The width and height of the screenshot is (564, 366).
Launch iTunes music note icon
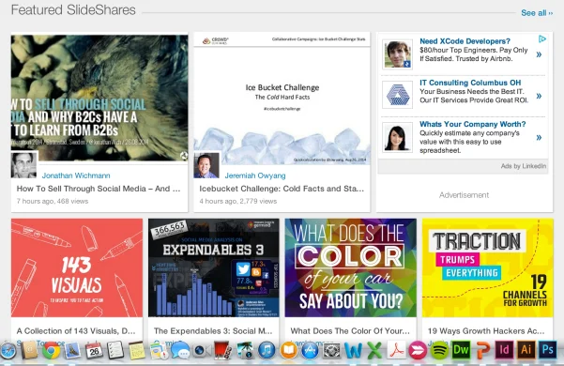tap(267, 351)
